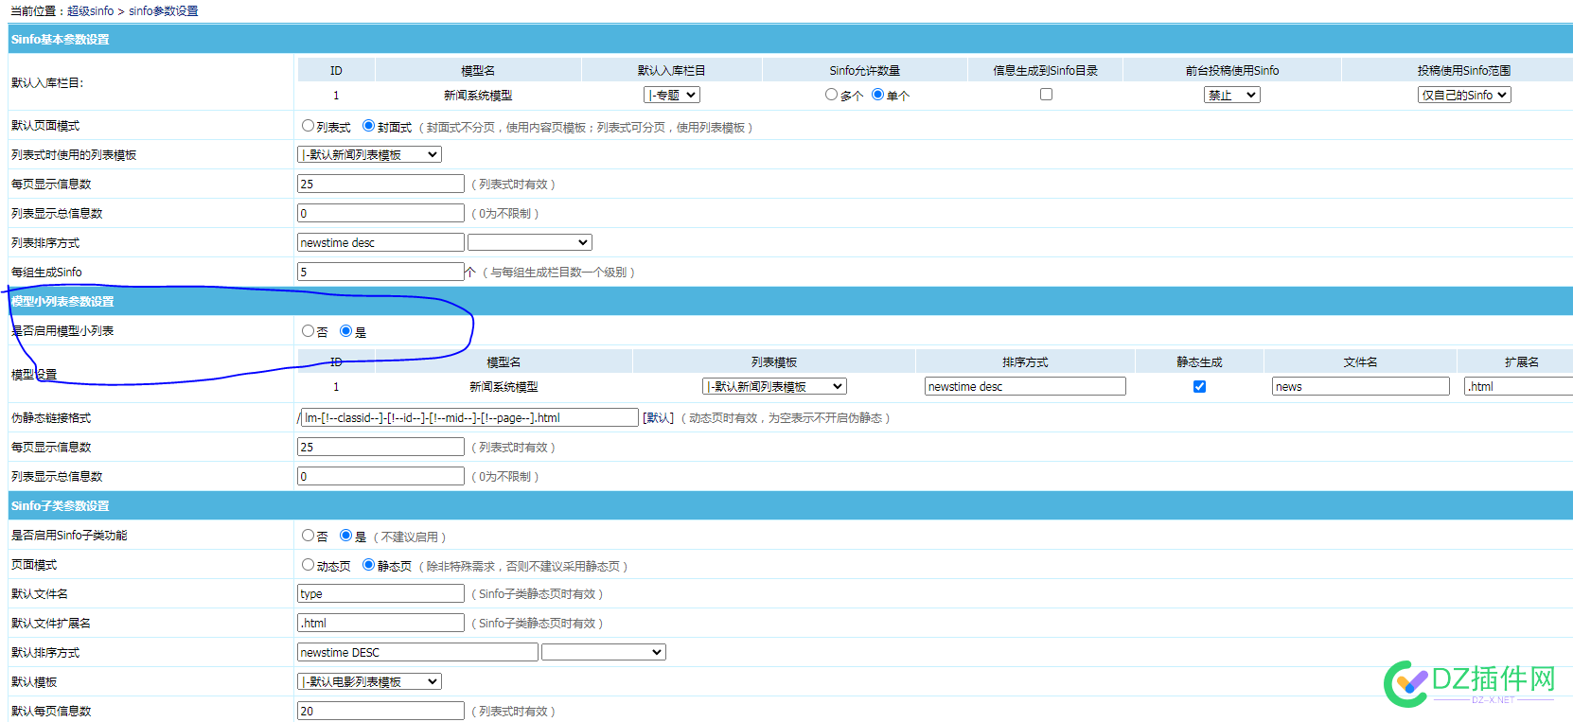Select the 单个 radio for Sinfo允许数量
The image size is (1573, 722).
(877, 95)
